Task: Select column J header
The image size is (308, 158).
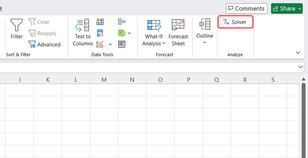Action: coord(19,80)
